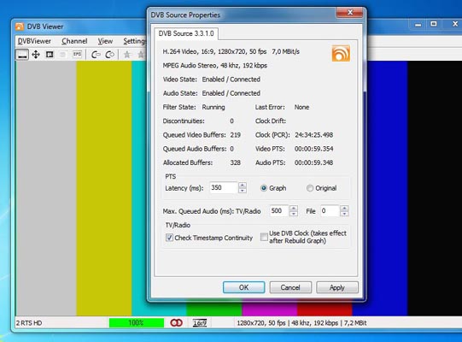Image resolution: width=462 pixels, height=342 pixels.
Task: Click the MPEG Audio Stereo info line
Action: coord(215,66)
